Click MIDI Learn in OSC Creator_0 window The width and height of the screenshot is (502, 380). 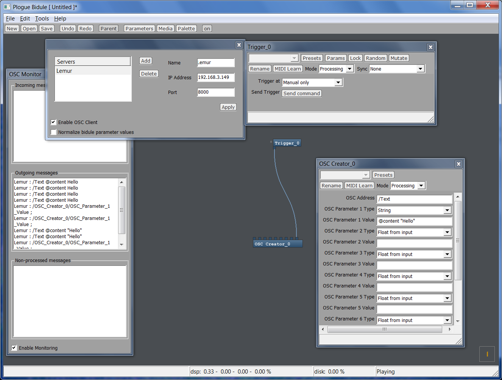(359, 185)
